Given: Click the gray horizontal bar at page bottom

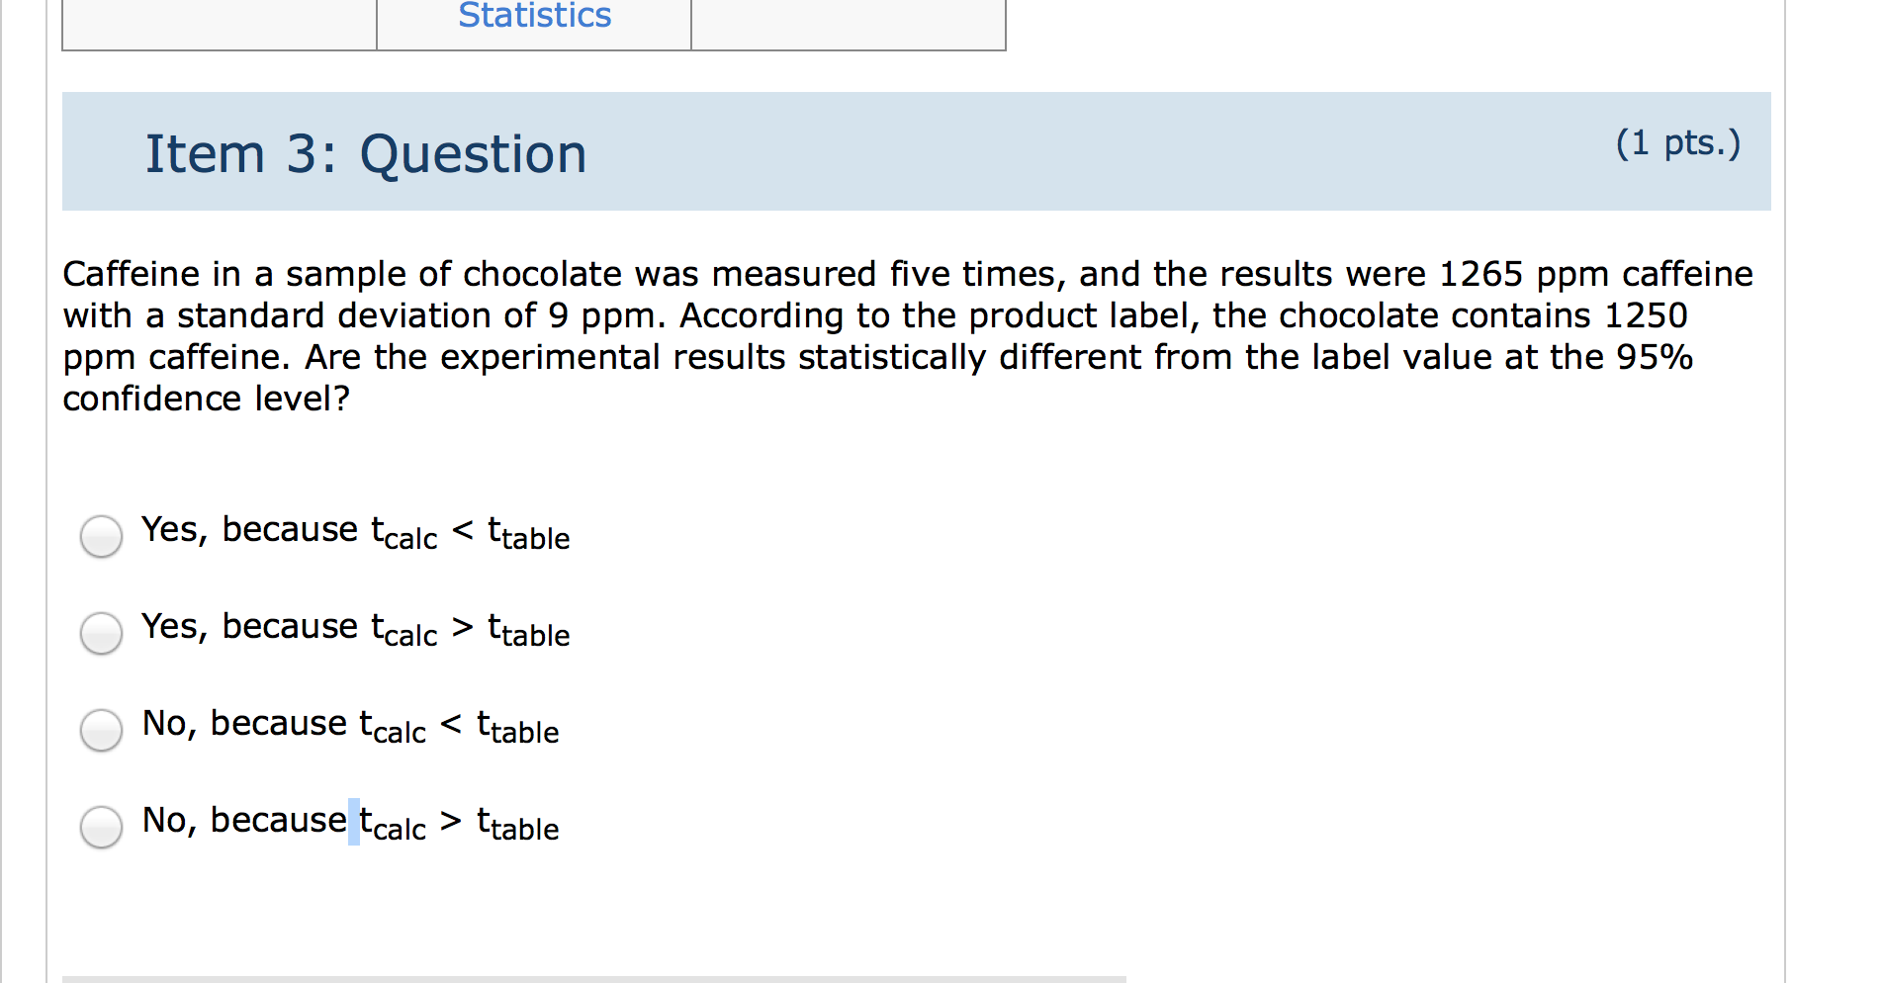Looking at the screenshot, I should point(594,979).
